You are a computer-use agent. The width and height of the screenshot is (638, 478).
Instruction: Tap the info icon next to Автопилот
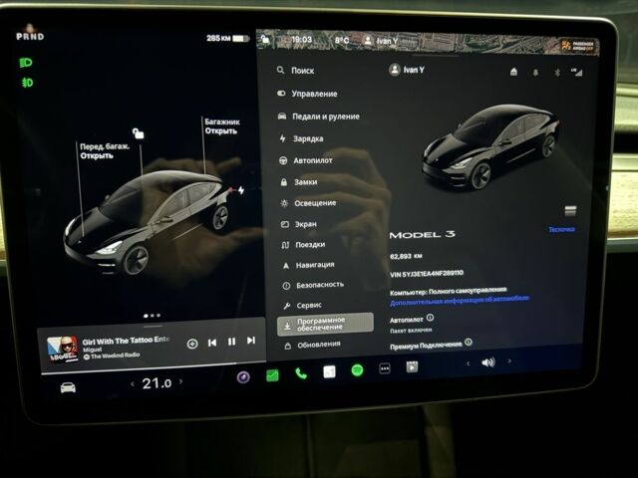click(430, 318)
